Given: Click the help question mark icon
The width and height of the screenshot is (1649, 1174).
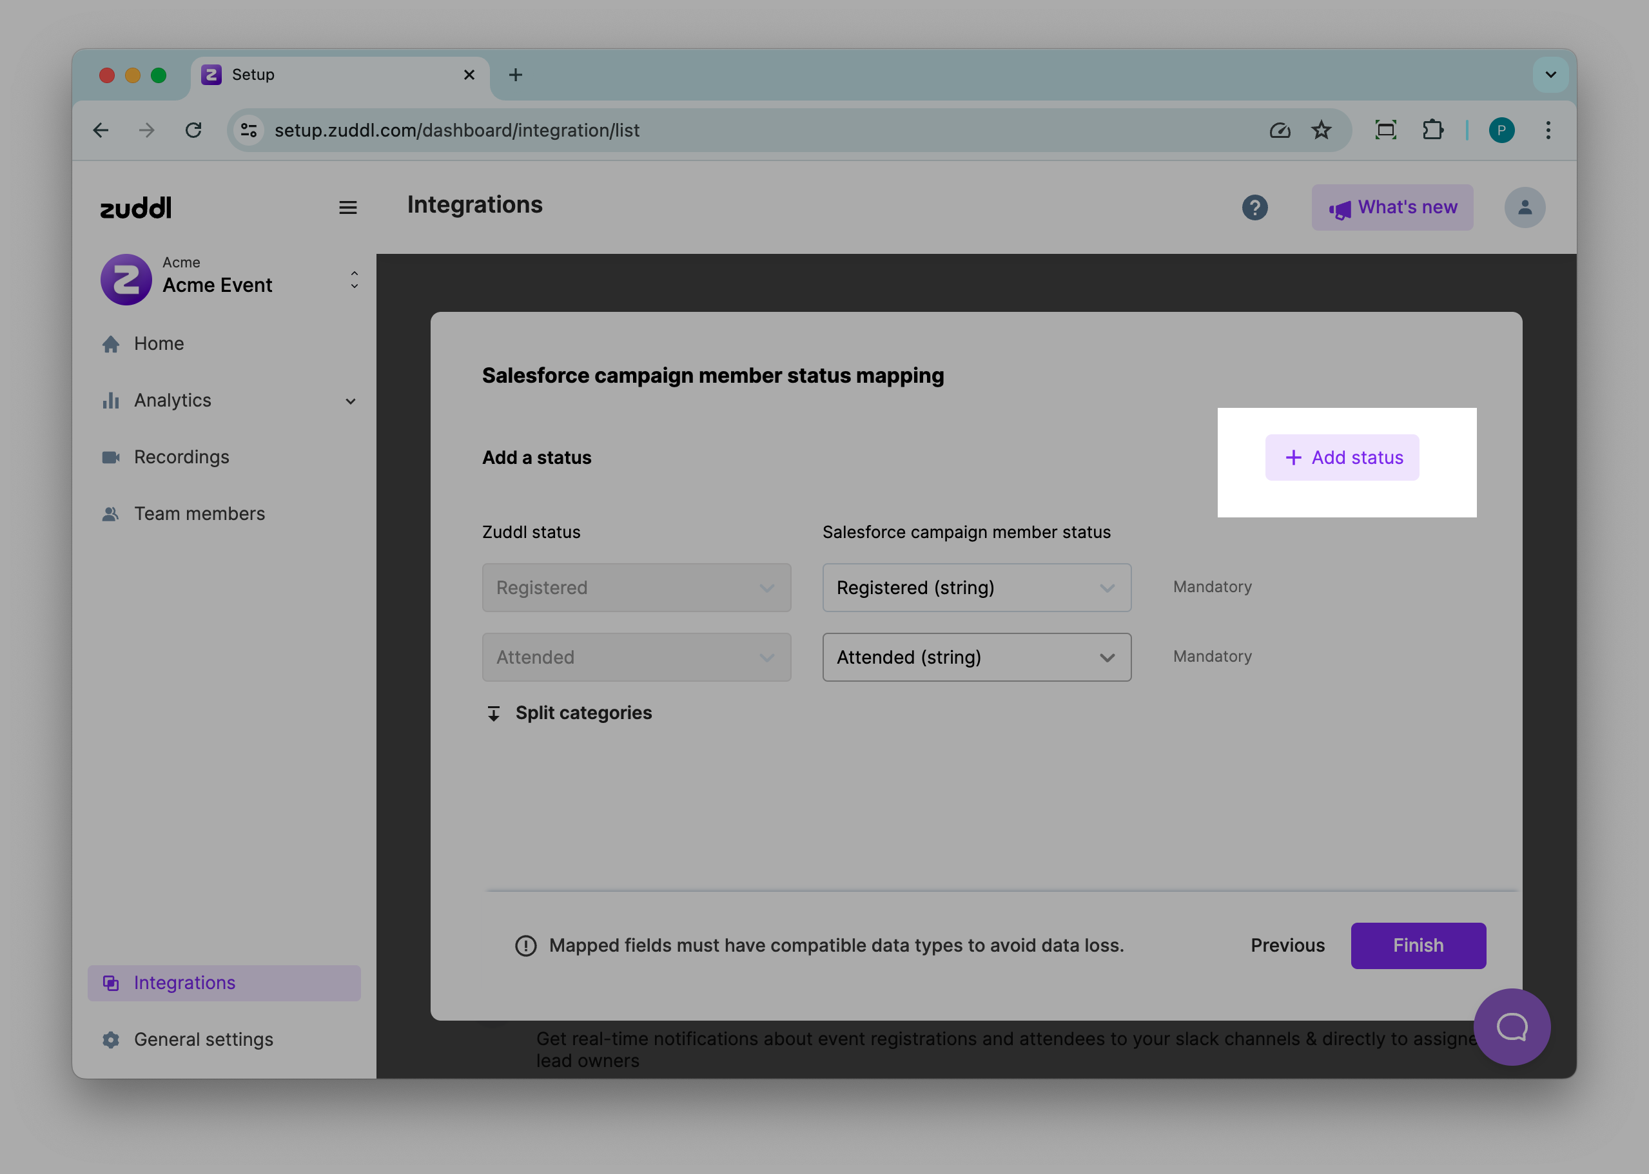Looking at the screenshot, I should click(x=1254, y=207).
